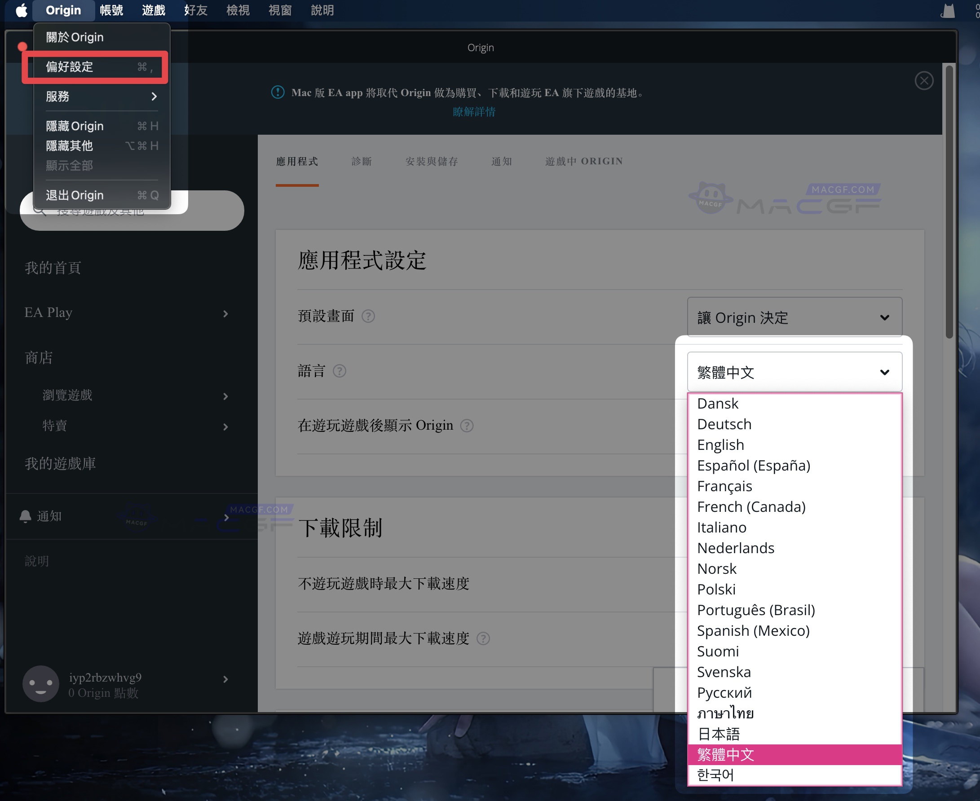This screenshot has width=980, height=801.
Task: Expand 瀏覽遊戲 in the sidebar
Action: click(66, 396)
